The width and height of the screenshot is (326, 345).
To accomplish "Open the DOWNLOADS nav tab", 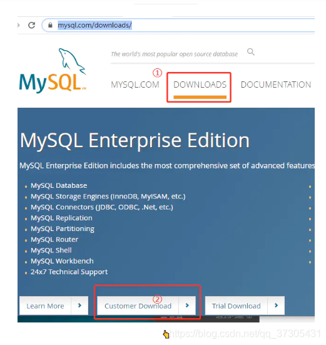I will point(200,85).
